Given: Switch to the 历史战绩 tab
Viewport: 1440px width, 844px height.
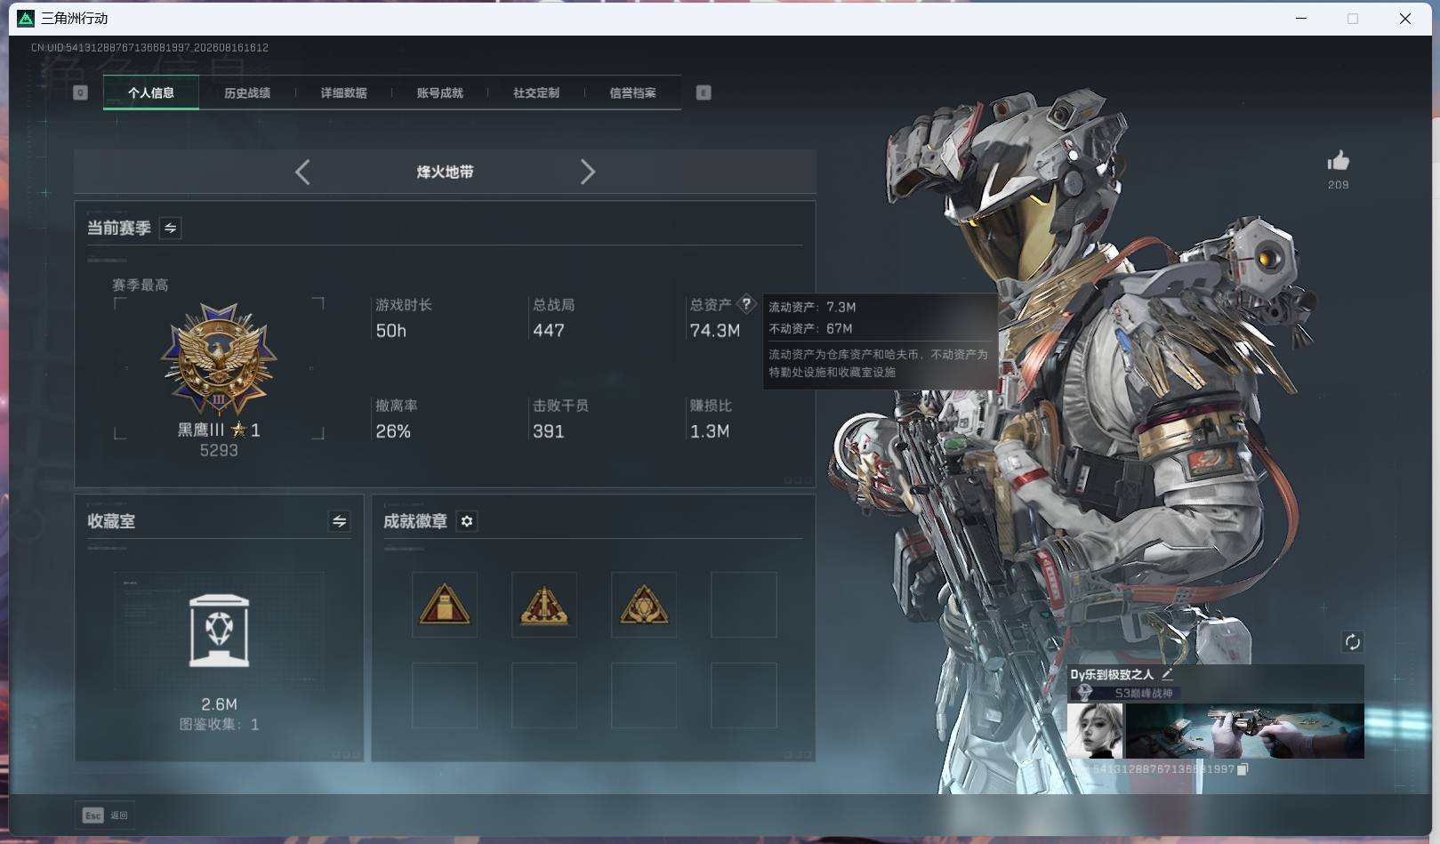Looking at the screenshot, I should pos(247,92).
